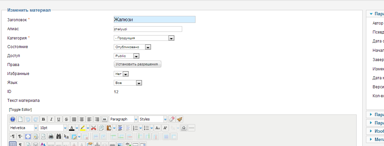Toggle Bold formatting

43,119
